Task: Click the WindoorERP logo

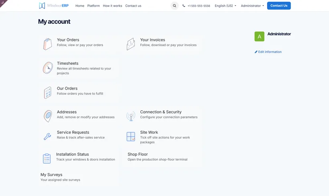Action: point(54,6)
